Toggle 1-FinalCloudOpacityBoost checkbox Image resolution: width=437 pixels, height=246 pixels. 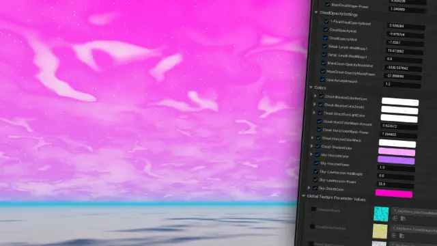[326, 21]
